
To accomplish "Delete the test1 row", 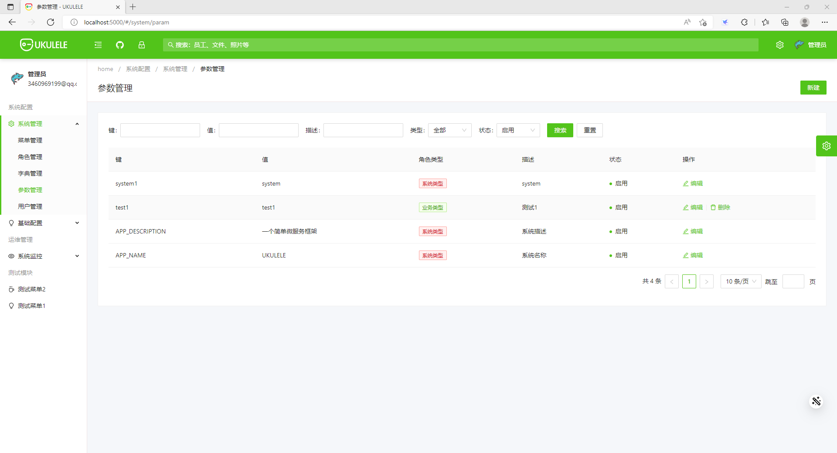I will coord(720,207).
